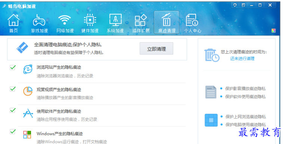Click 清除应用程序使用痕迹，历史记录 description
The width and height of the screenshot is (284, 144).
coord(67,119)
